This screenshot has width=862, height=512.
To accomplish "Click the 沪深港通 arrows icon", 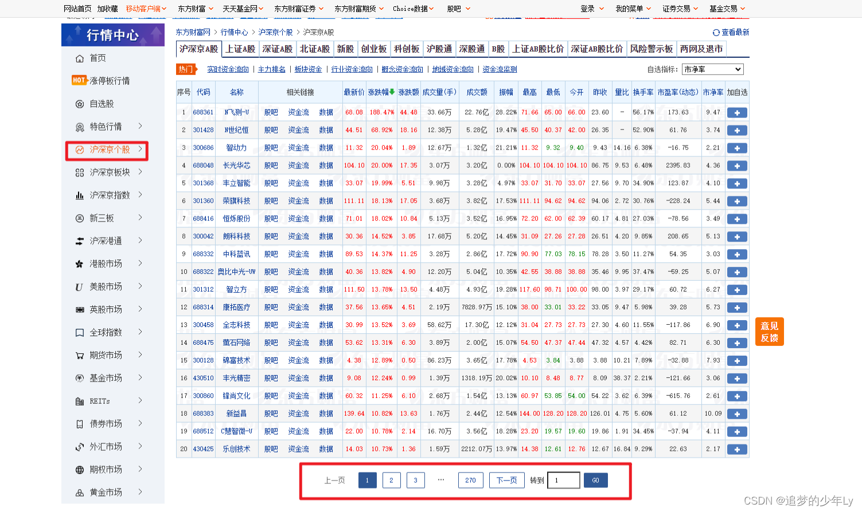I will (x=80, y=241).
